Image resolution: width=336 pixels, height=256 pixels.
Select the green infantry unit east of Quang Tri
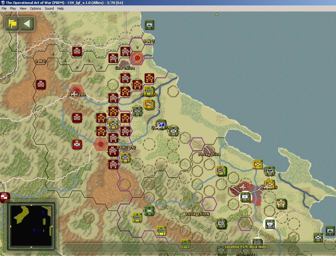(x=173, y=131)
